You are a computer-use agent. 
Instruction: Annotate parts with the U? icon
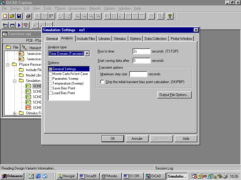pyautogui.click(x=107, y=16)
